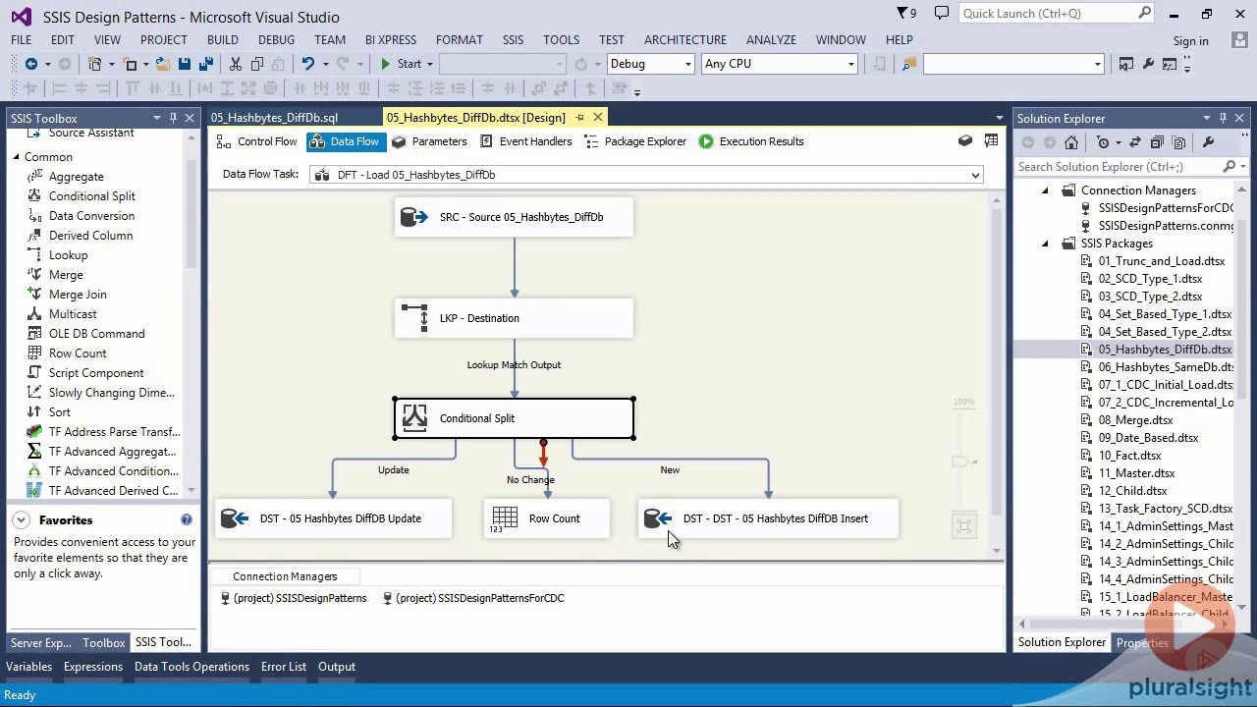The height and width of the screenshot is (707, 1257).
Task: Select (project) SSISDesignPatternsForCDC connection manager
Action: pos(473,598)
